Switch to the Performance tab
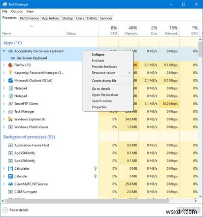The height and width of the screenshot is (217, 203). 29,18
